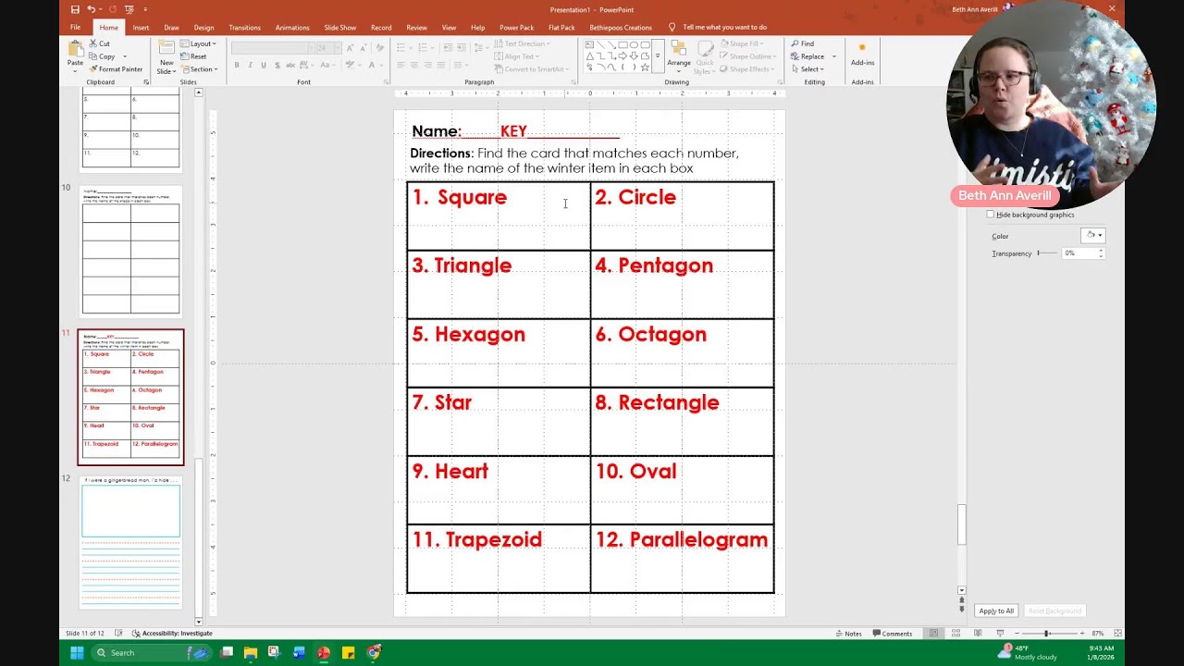The image size is (1184, 666).
Task: Select slide 12 thumbnail
Action: point(130,542)
